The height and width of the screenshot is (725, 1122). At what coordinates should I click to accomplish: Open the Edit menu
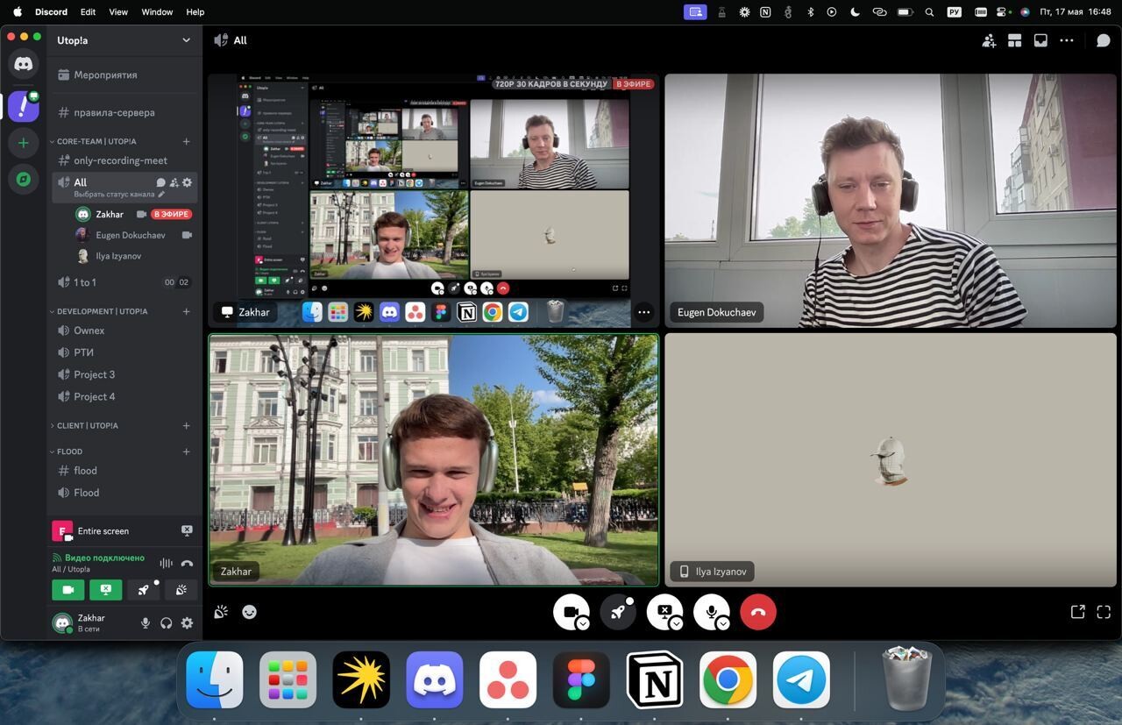pyautogui.click(x=88, y=12)
